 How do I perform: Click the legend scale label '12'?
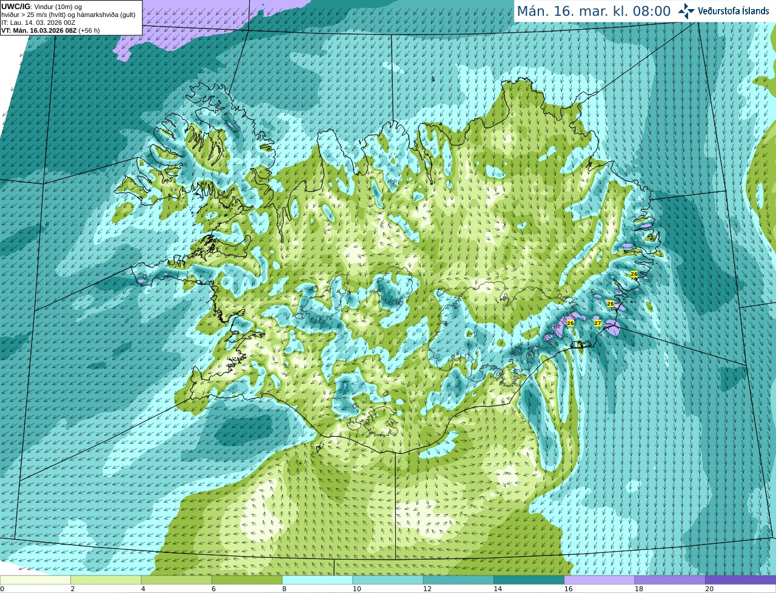click(427, 589)
